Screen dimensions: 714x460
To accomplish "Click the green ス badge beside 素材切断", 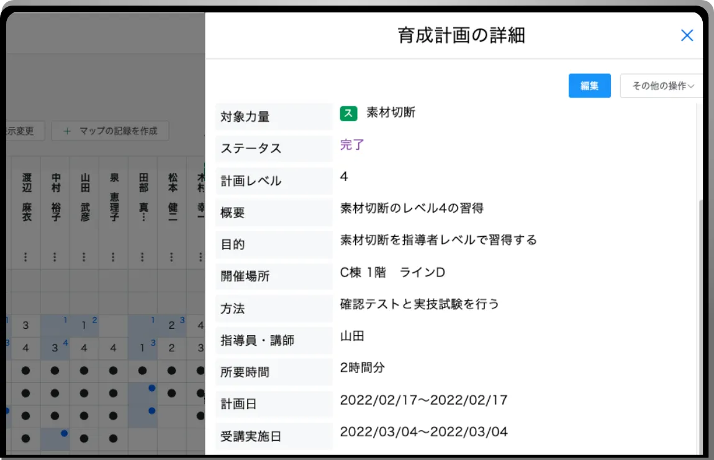I will click(x=348, y=113).
